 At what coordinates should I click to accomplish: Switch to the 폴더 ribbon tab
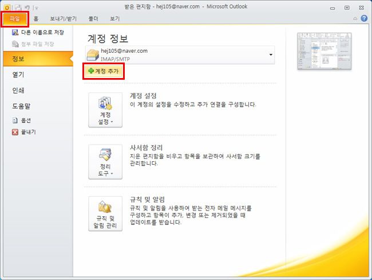tap(93, 19)
